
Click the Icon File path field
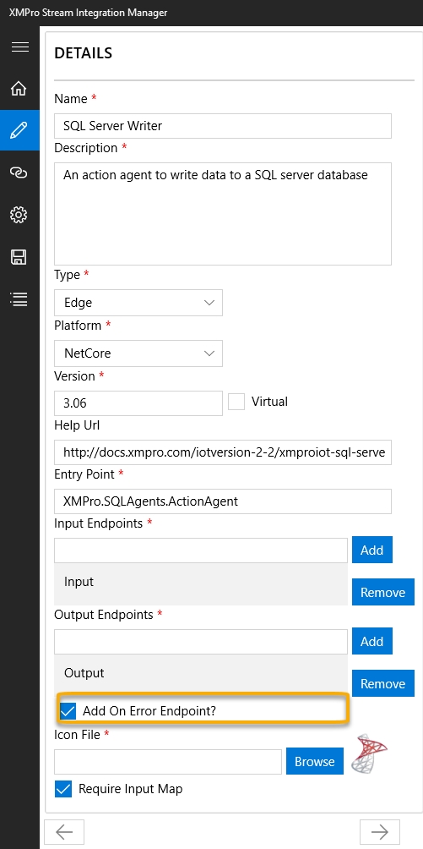click(x=168, y=762)
